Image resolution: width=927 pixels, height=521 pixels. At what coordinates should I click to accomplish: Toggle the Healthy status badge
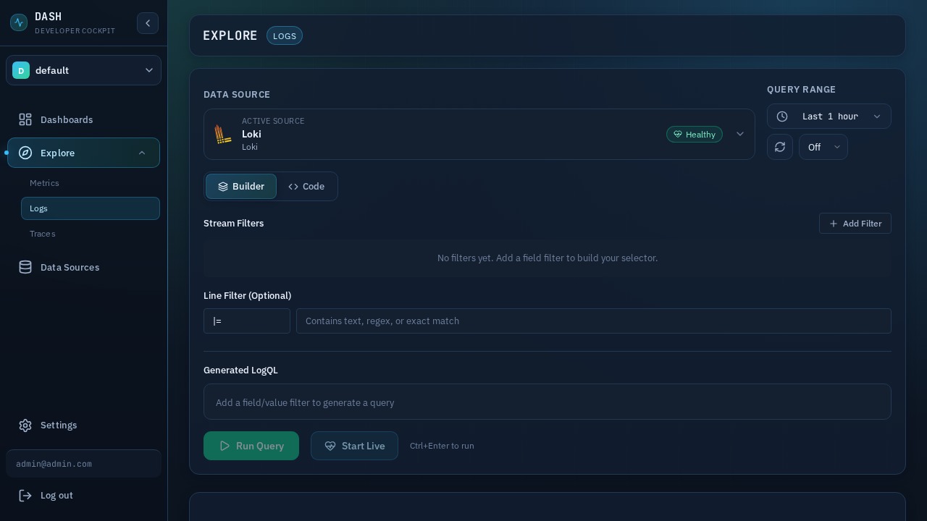[x=694, y=134]
